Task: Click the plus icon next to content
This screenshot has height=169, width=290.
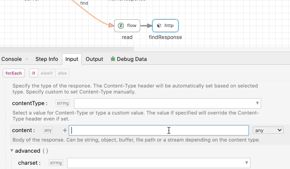Action: pyautogui.click(x=65, y=130)
